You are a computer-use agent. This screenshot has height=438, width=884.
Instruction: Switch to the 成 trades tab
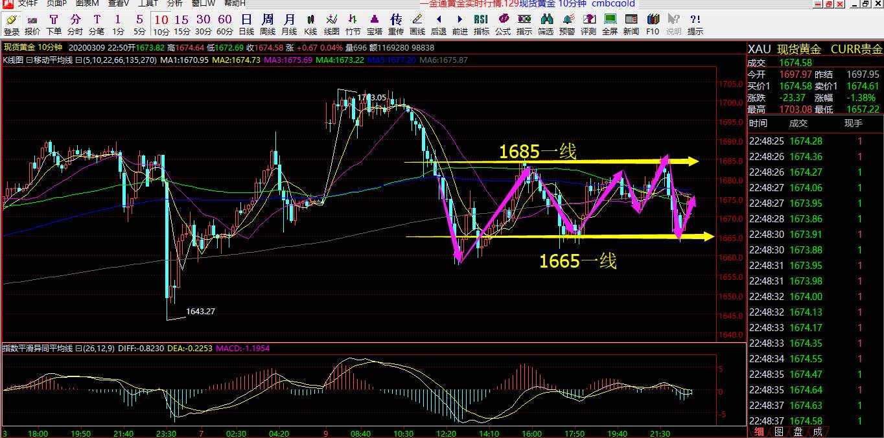coord(818,432)
